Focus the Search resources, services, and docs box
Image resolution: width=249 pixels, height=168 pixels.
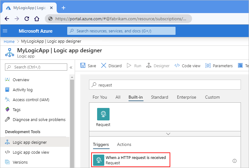(121, 31)
